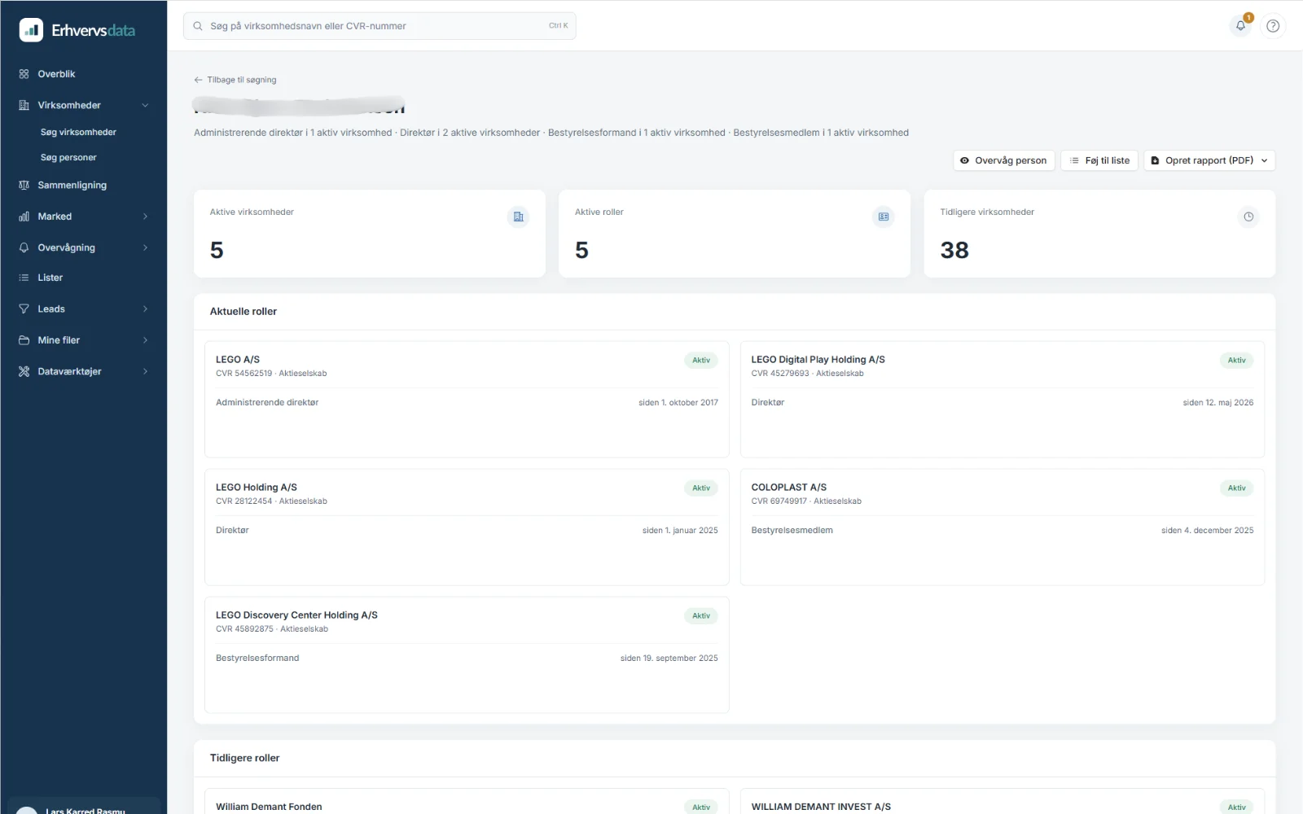Click the Erhvervsdata logo icon
Screen dimensions: 1303x814
pyautogui.click(x=31, y=30)
